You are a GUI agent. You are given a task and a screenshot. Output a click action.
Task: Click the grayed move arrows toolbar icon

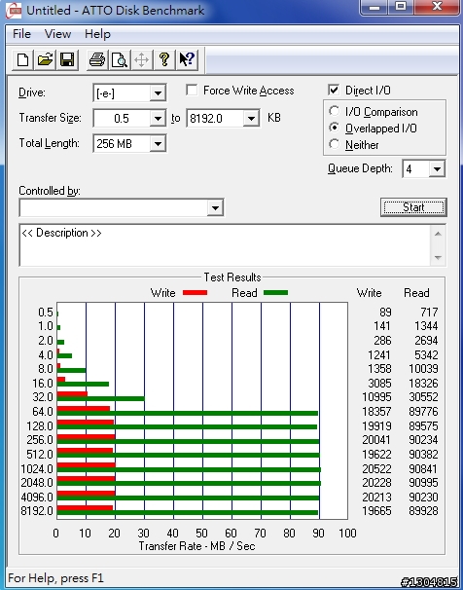point(142,59)
